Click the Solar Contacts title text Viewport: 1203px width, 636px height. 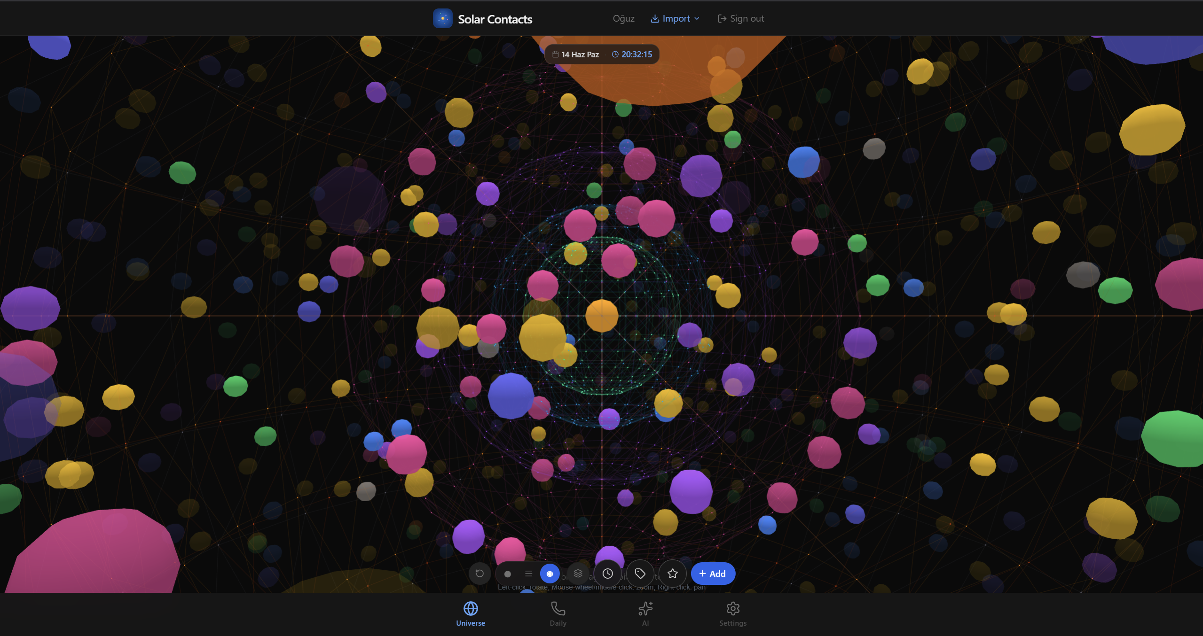click(495, 19)
